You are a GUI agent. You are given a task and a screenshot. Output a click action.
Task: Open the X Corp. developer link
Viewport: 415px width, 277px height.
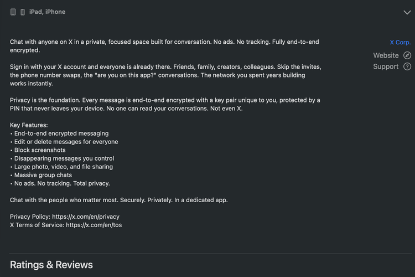click(x=400, y=42)
